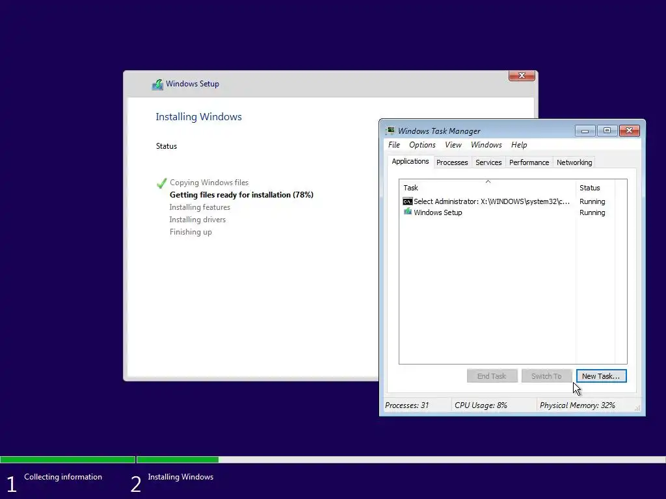Click the Windows Setup title bar icon
Viewport: 666px width, 499px height.
157,84
